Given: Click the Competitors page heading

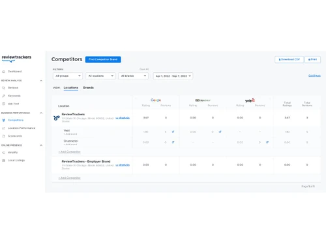Looking at the screenshot, I should tap(67, 59).
